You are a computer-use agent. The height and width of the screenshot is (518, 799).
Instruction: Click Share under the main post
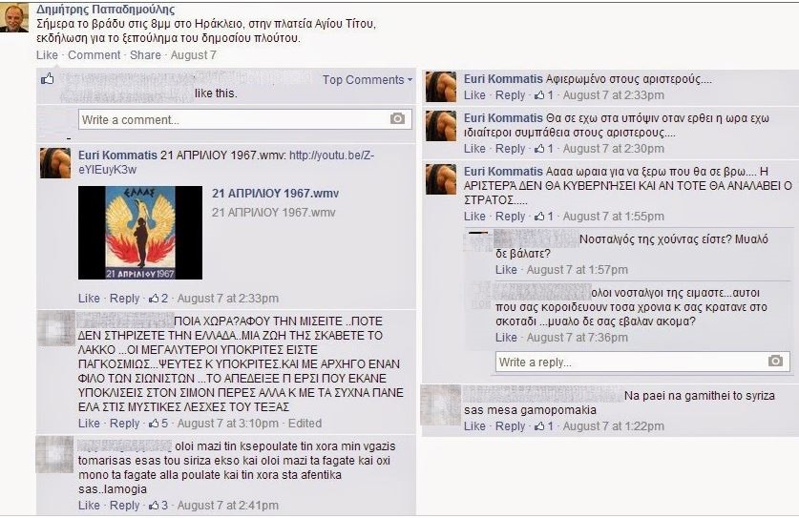pyautogui.click(x=145, y=55)
